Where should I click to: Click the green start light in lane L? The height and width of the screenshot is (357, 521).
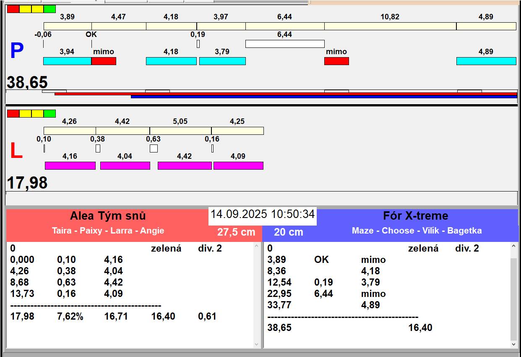[x=49, y=113]
